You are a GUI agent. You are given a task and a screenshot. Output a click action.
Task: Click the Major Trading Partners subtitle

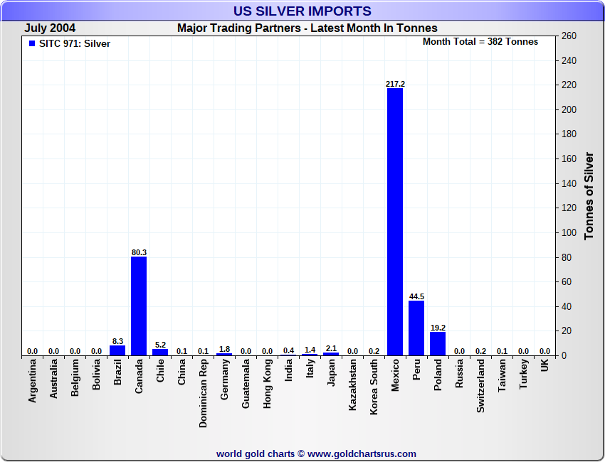(x=307, y=28)
